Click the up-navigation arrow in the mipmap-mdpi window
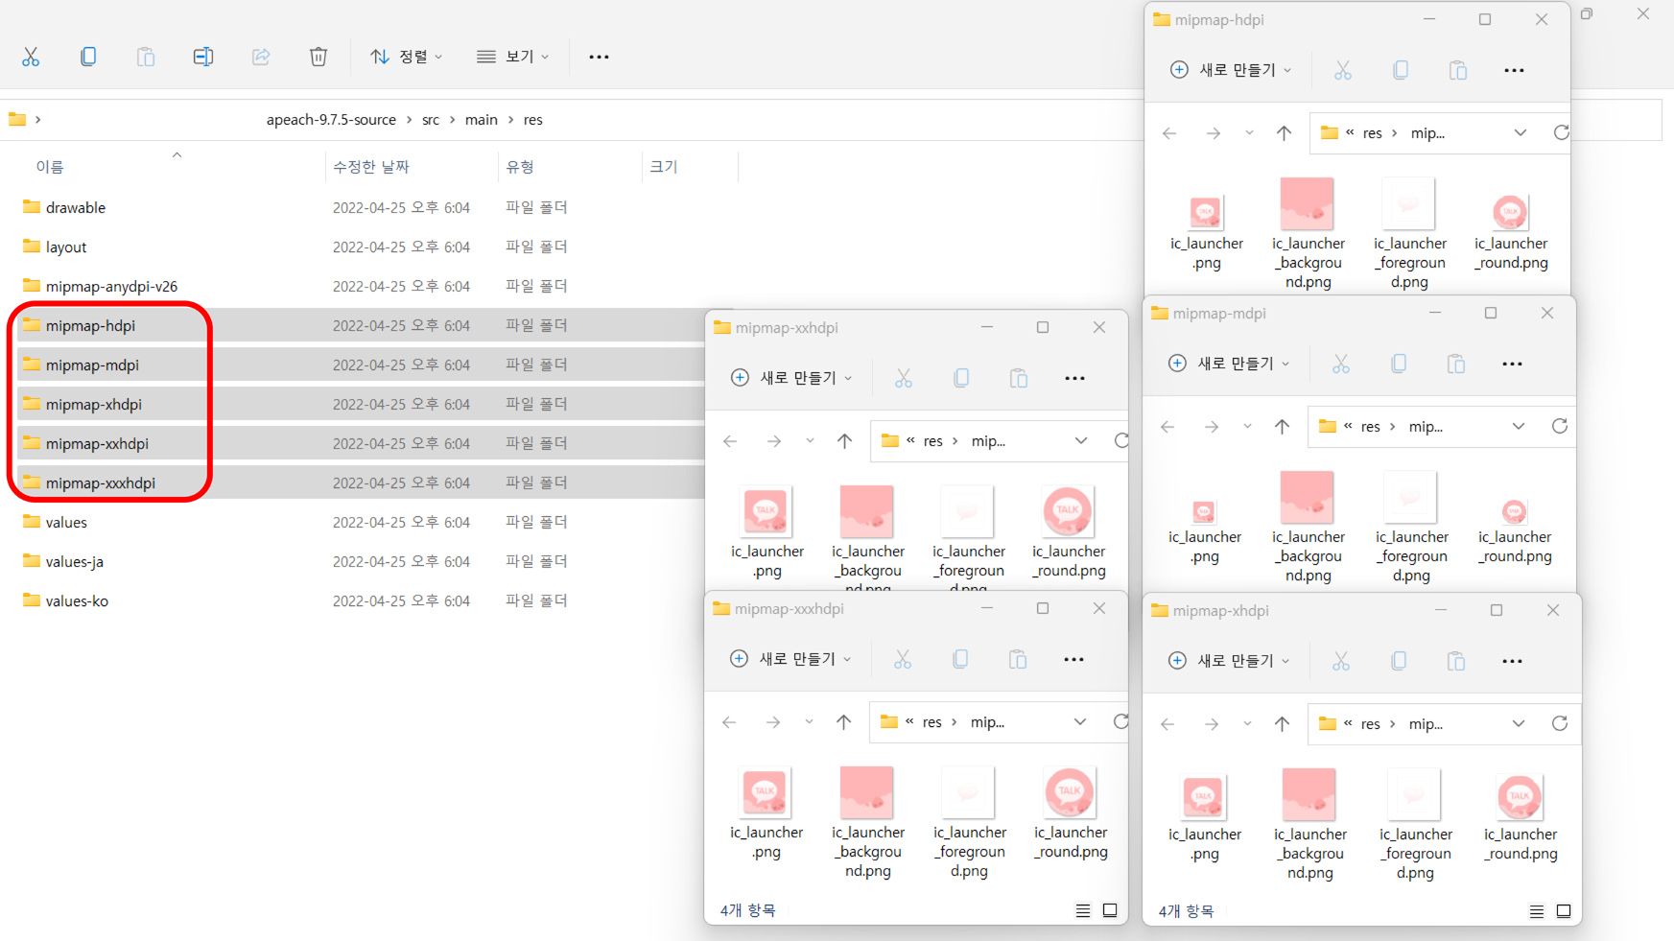 [1282, 426]
